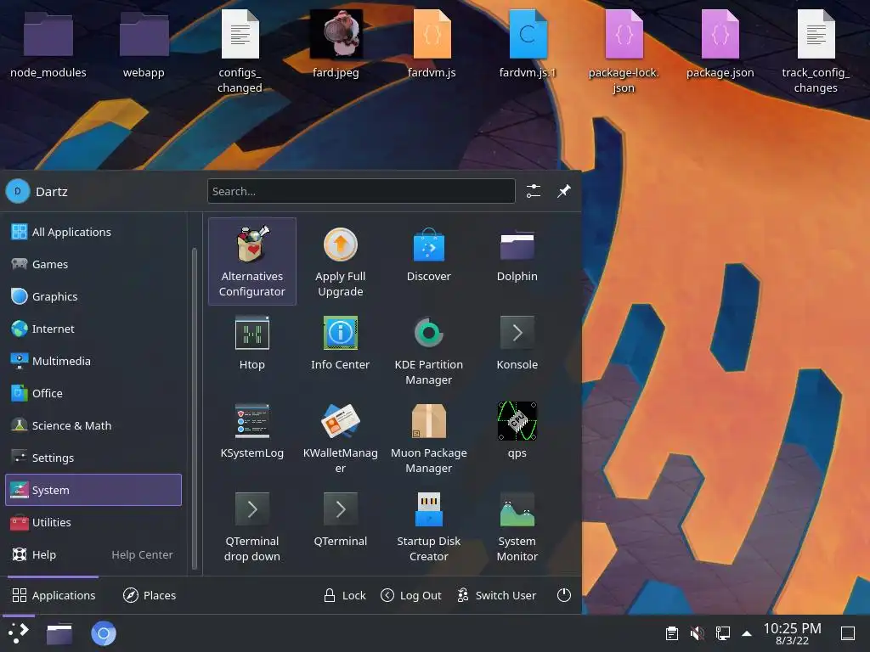Launch System Monitor
Screen dimensions: 870x652
click(517, 526)
